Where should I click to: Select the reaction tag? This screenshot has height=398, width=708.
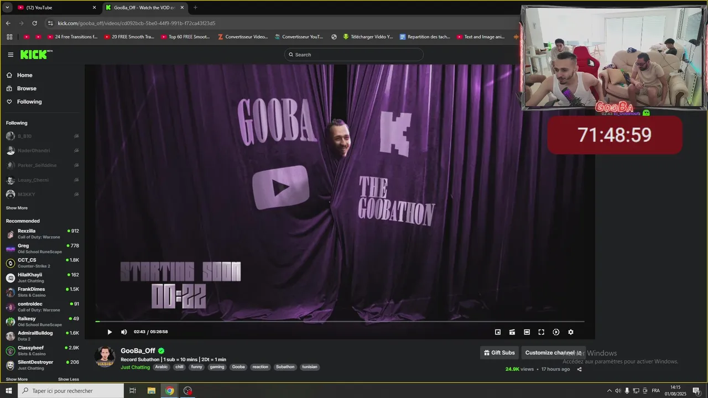click(x=260, y=367)
